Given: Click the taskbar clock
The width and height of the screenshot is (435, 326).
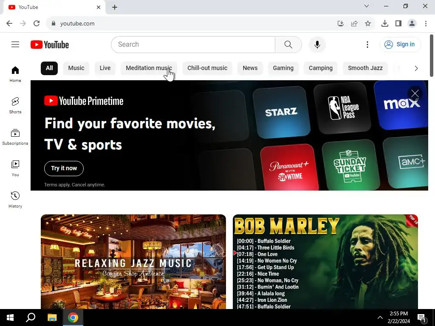Looking at the screenshot, I should coord(398,318).
